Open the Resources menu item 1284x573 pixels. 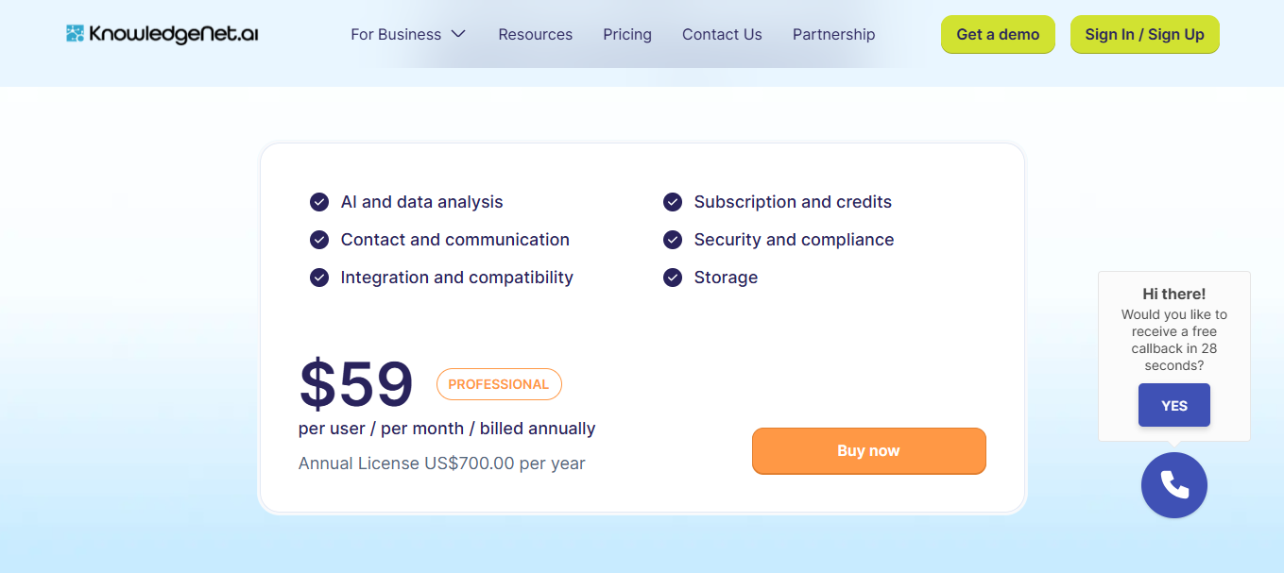[x=535, y=34]
